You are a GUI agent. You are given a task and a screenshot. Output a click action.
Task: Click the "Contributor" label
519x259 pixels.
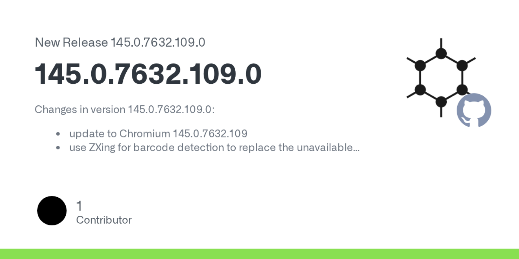click(104, 220)
